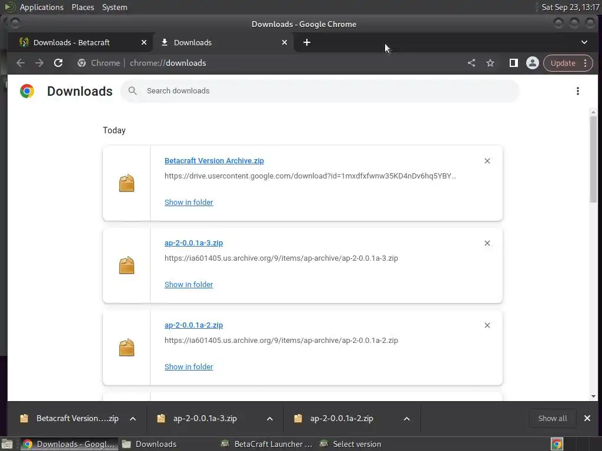Click Downloads - Google Chrome taskbar item
Image resolution: width=602 pixels, height=451 pixels.
point(68,444)
